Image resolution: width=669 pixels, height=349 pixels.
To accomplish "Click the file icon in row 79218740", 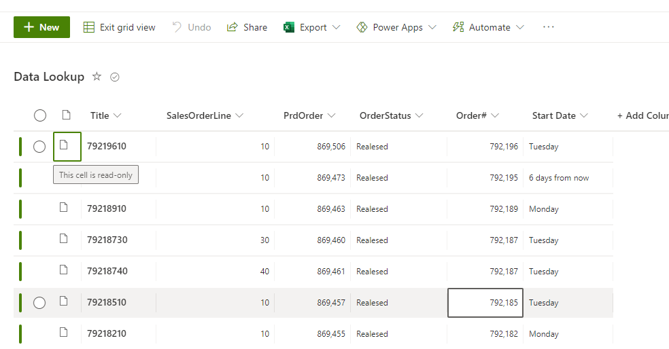I will tap(64, 270).
